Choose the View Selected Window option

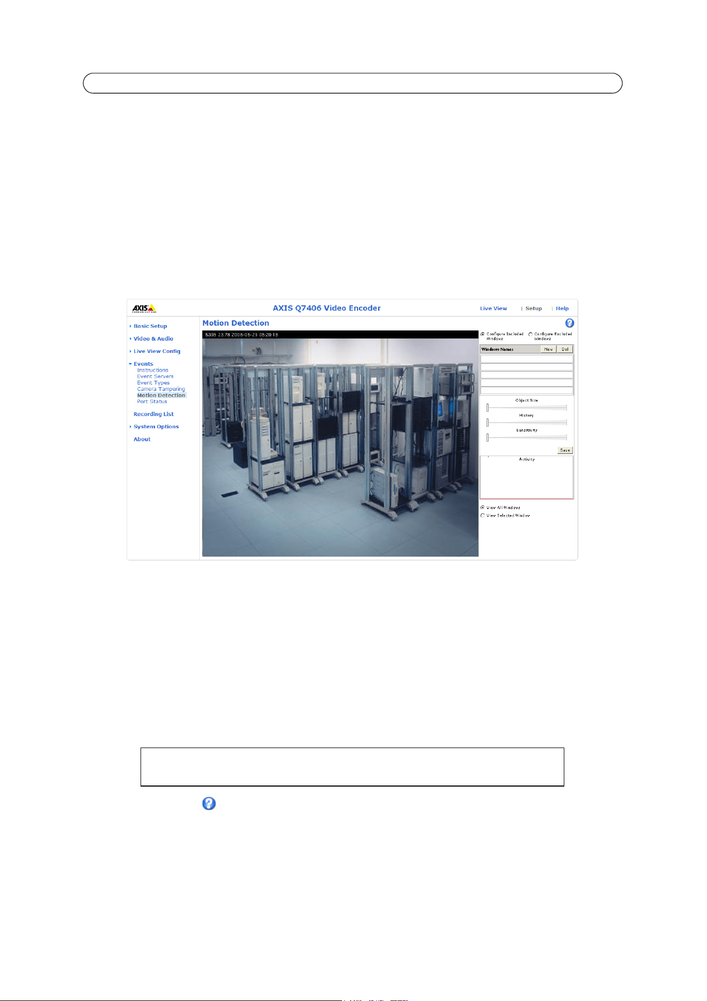coord(483,515)
